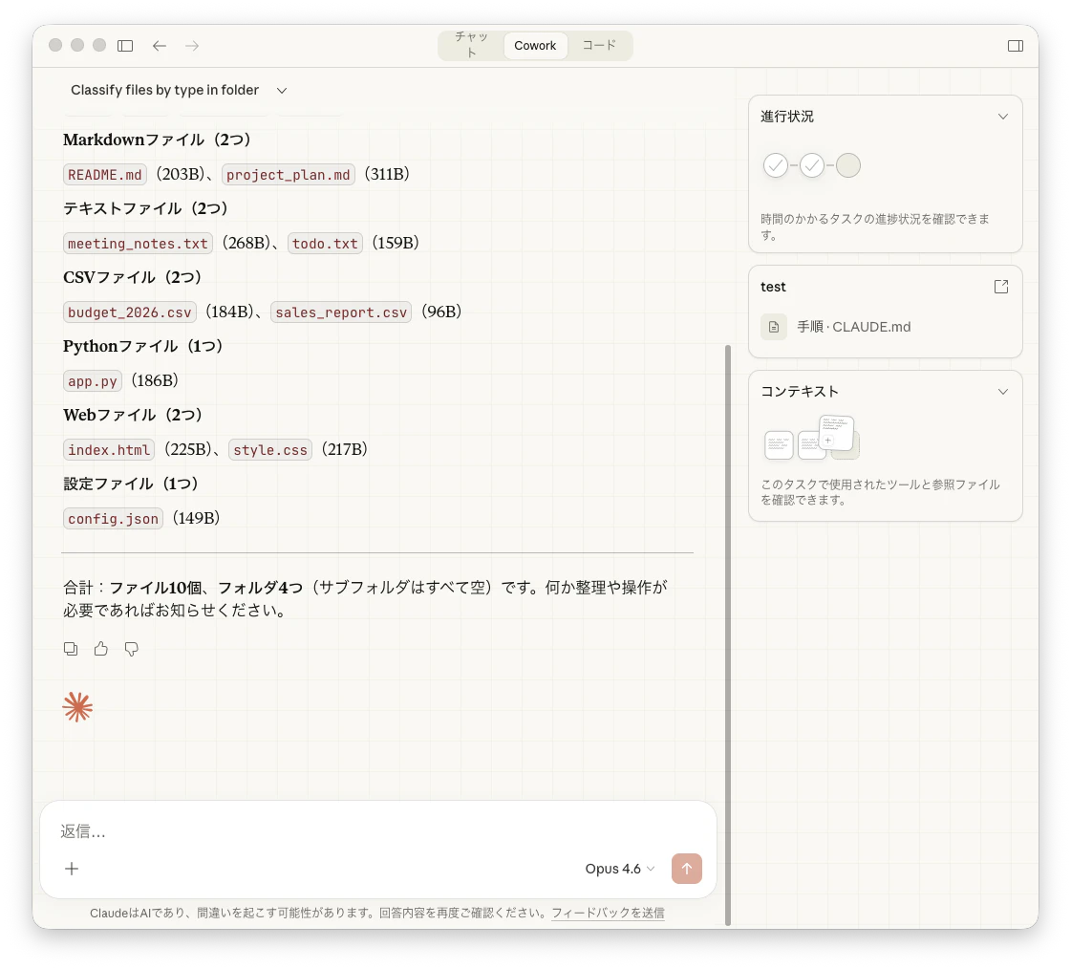Click the app.py file chip
Screen dimensions: 1071x969
click(93, 381)
